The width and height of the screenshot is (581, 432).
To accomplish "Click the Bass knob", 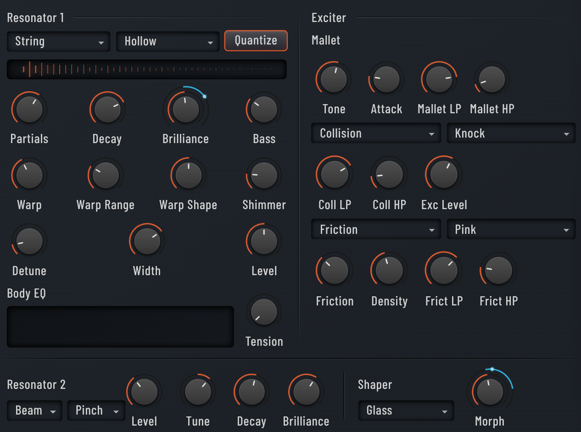I will coord(264,109).
